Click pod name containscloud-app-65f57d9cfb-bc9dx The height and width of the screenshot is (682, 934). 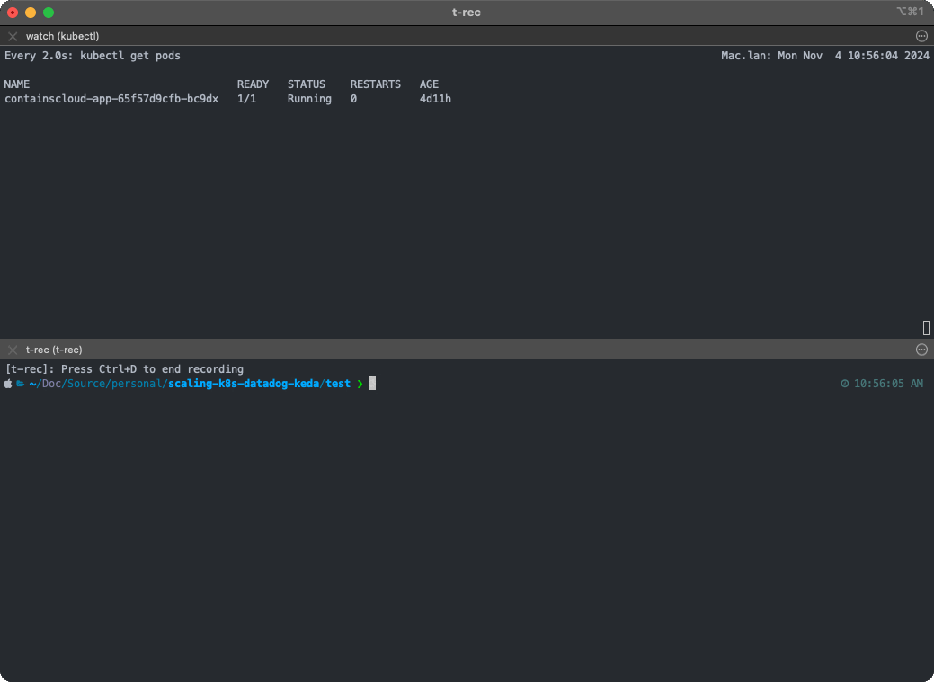111,99
